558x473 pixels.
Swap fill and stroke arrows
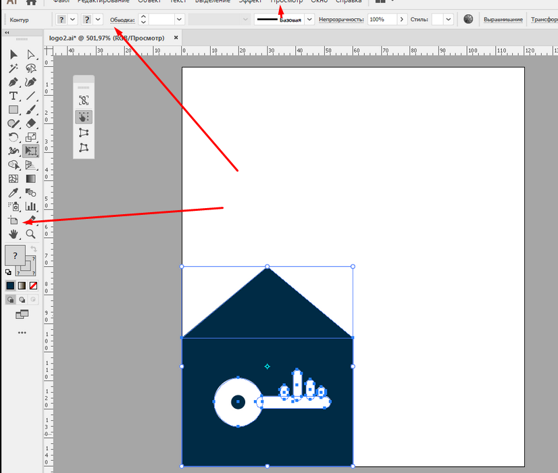34,249
